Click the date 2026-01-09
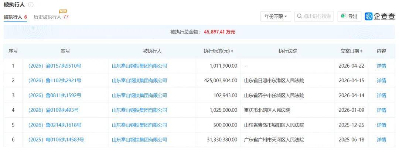The width and height of the screenshot is (399, 150). [x=351, y=110]
